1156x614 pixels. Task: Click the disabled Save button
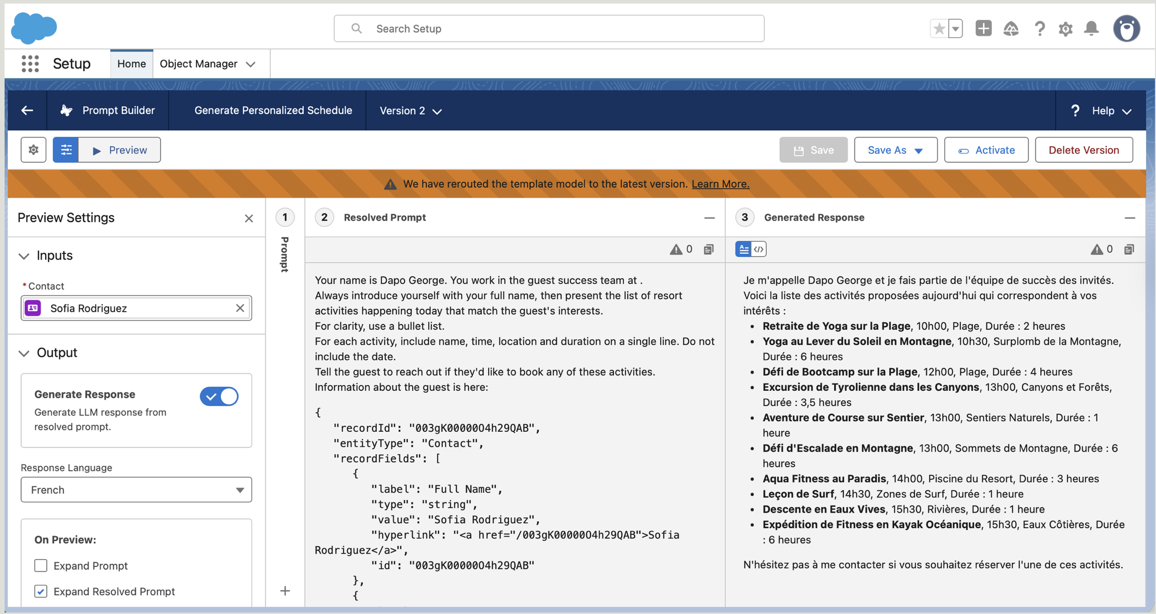click(813, 150)
